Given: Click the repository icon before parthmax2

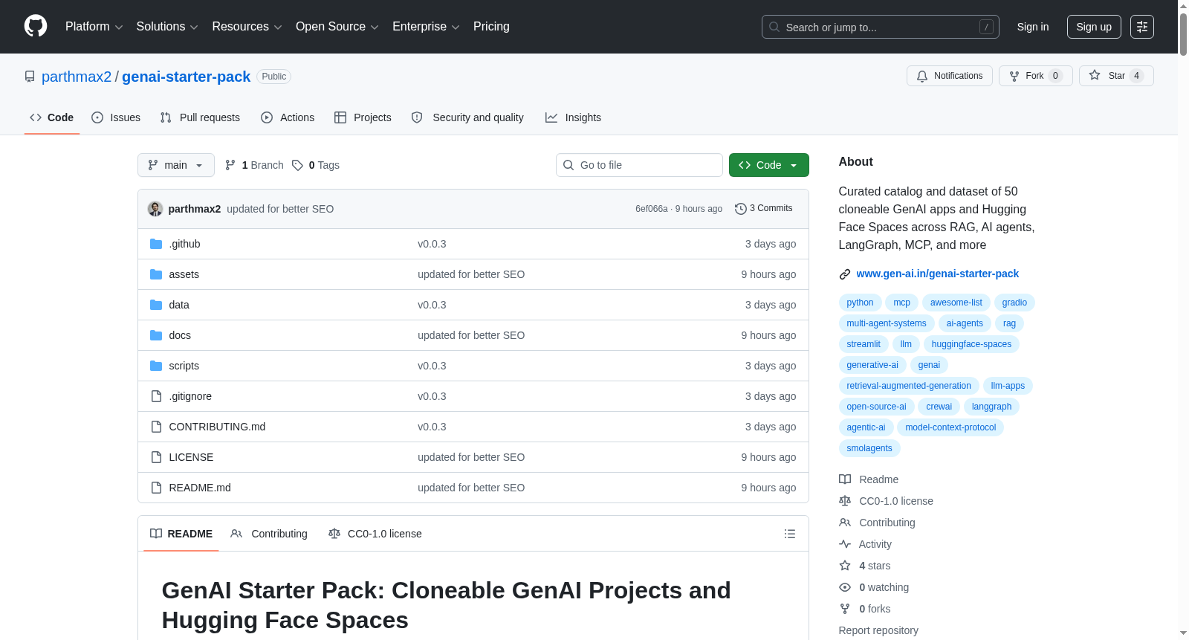Looking at the screenshot, I should 30,77.
